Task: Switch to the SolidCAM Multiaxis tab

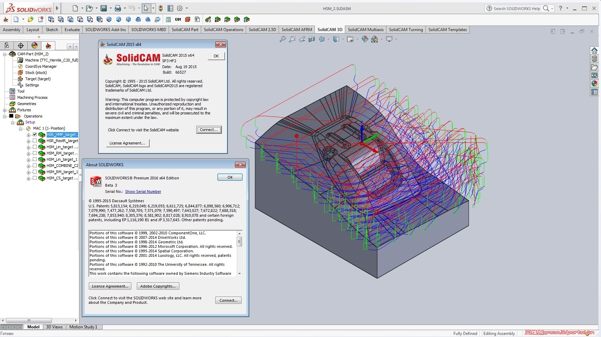Action: pyautogui.click(x=365, y=30)
